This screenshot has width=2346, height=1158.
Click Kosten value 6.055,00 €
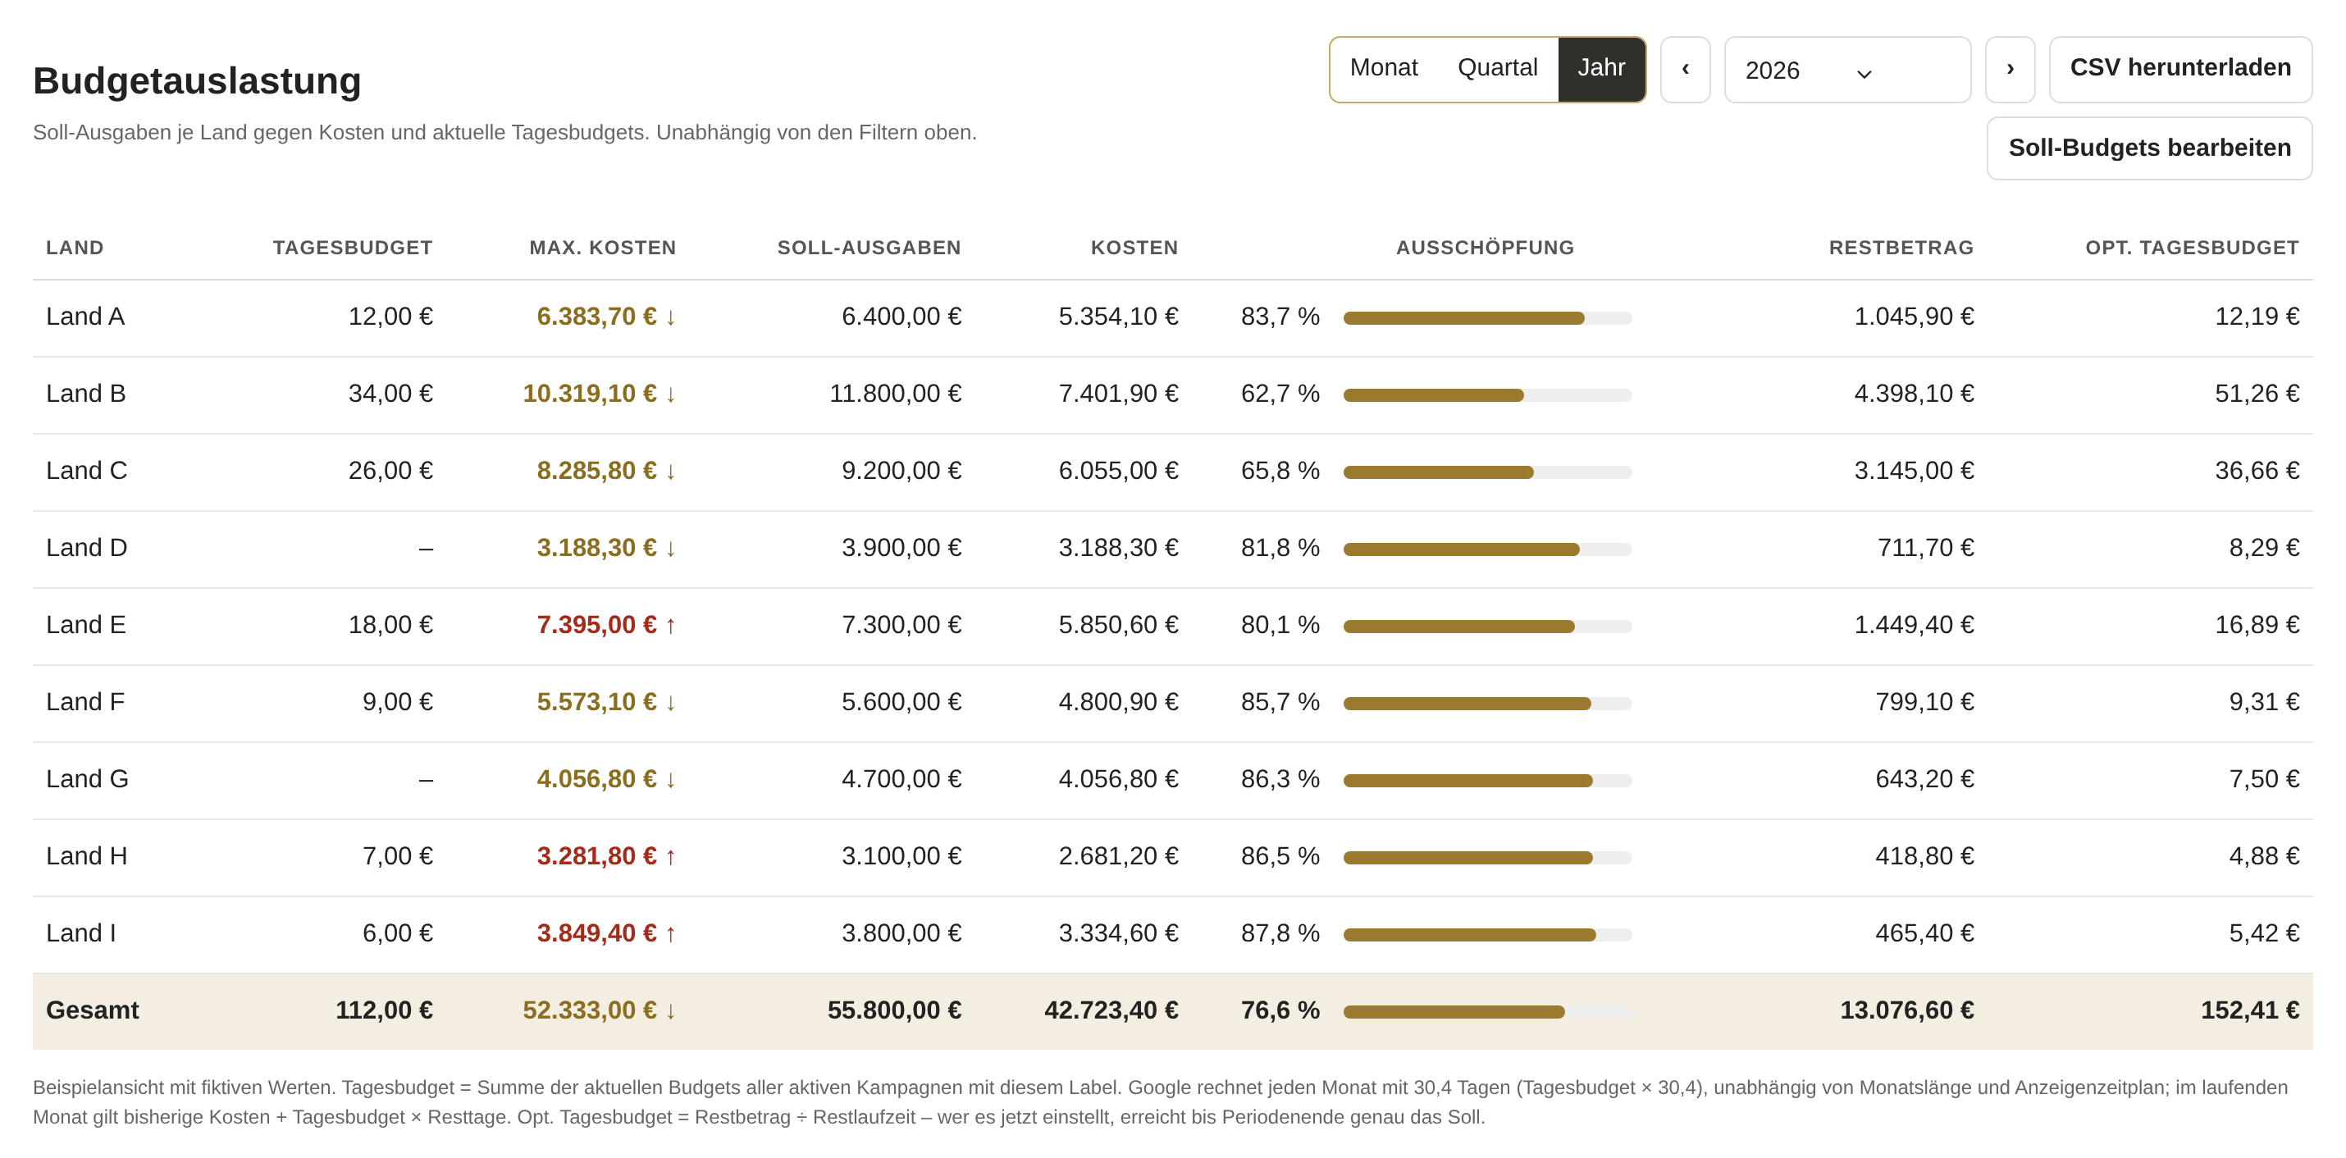1118,471
